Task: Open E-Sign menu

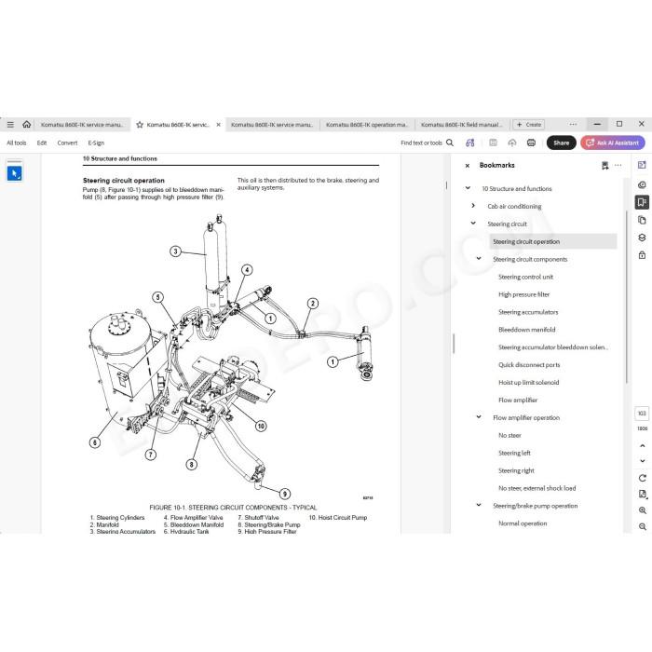Action: pyautogui.click(x=96, y=143)
